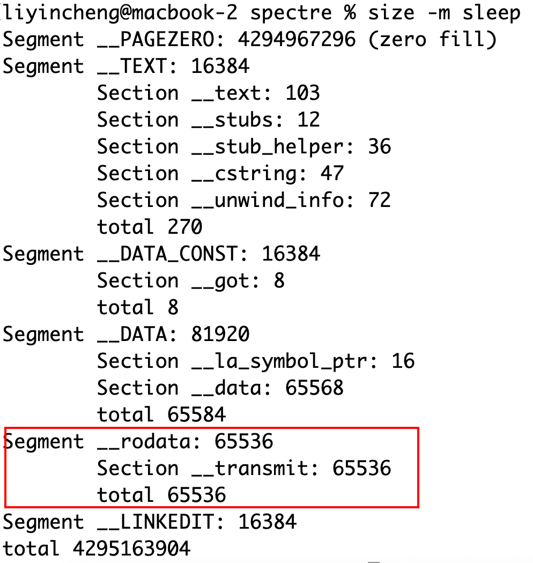Image resolution: width=533 pixels, height=563 pixels.
Task: Click the Section __unwind_info: 72 line
Action: 244,201
